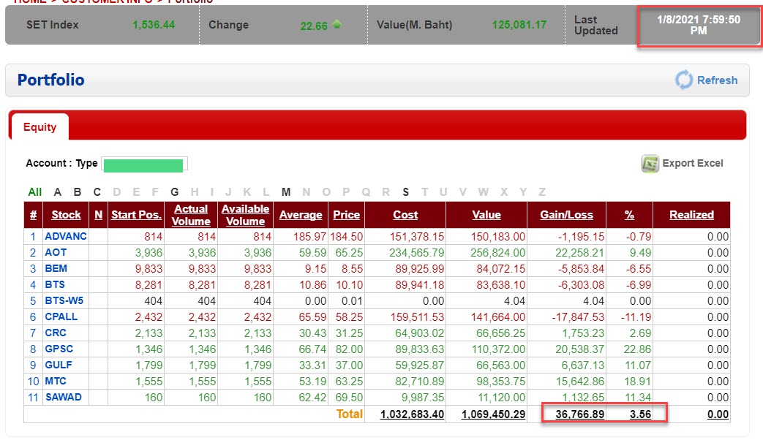Viewport: 763px width, 440px height.
Task: Sort table by Available Volume column
Action: 245,215
